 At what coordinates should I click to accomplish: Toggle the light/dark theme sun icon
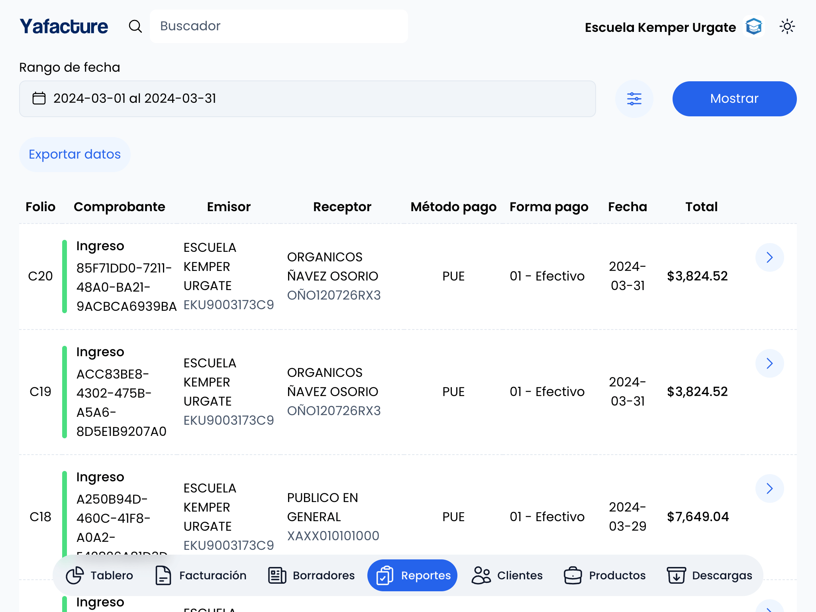[787, 27]
